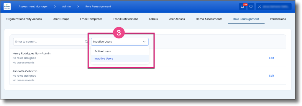Click the search magnifier icon

(x=86, y=41)
